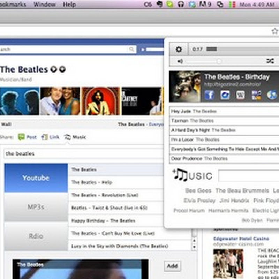Mute the player volume speaker icon

[180, 61]
